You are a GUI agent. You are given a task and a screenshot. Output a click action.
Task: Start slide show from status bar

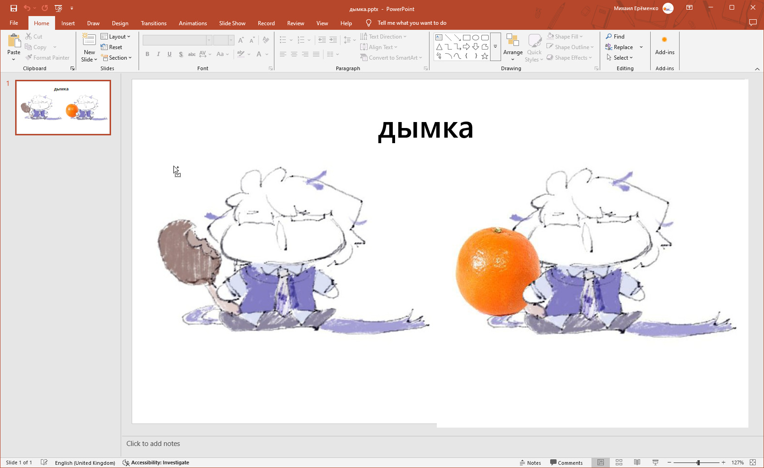coord(655,462)
